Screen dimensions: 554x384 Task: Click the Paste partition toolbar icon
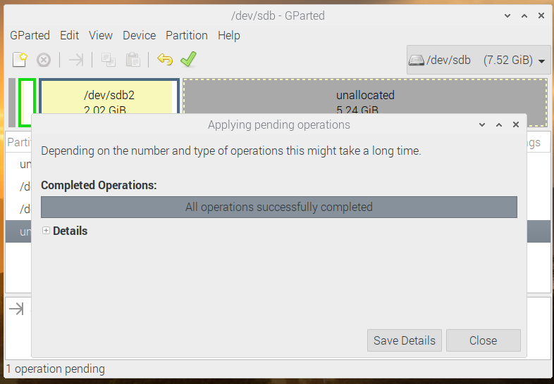(133, 60)
